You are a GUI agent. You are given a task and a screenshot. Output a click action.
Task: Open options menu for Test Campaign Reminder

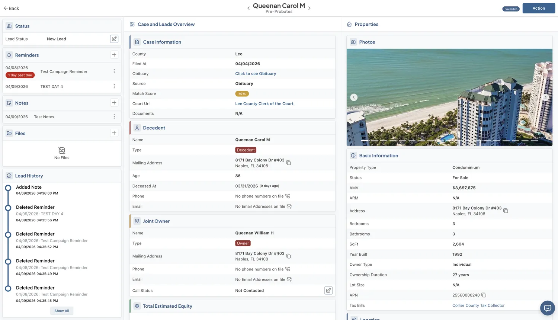114,71
